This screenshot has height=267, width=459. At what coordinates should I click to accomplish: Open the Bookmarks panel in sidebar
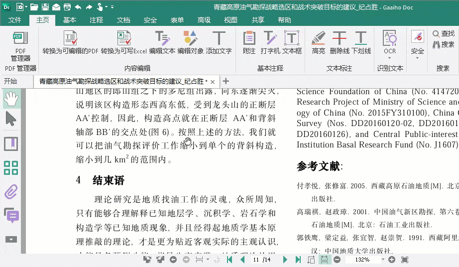tap(11, 144)
